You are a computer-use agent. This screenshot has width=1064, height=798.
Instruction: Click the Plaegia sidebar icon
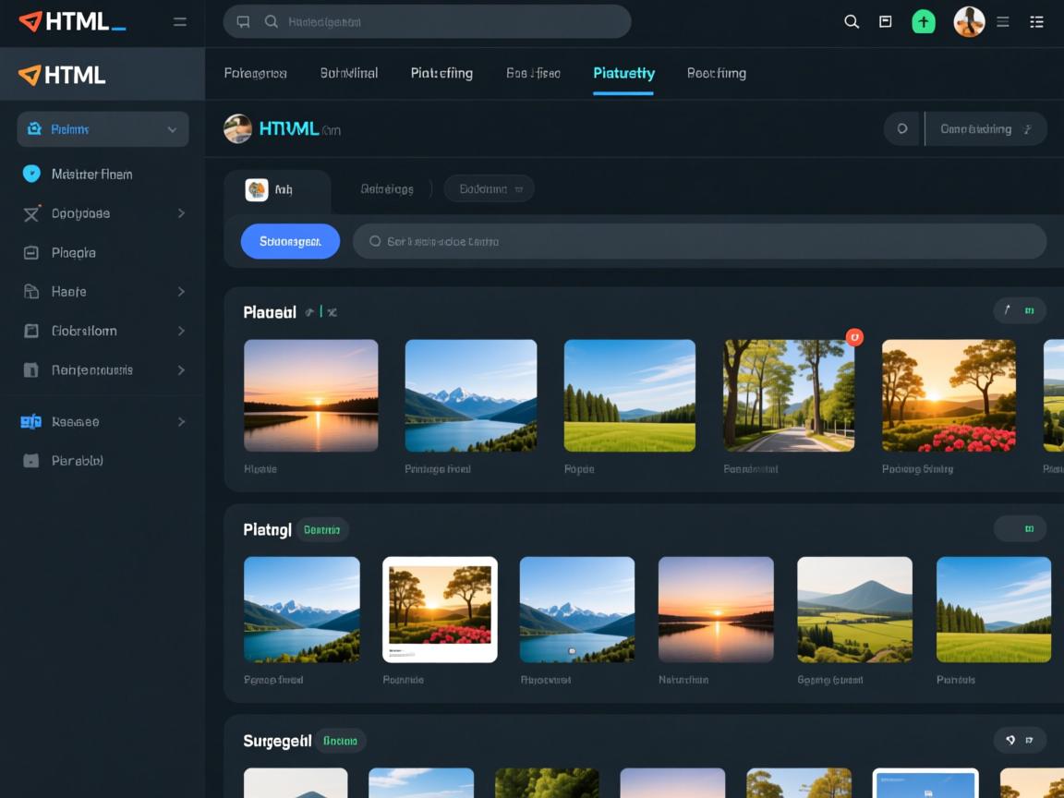[x=31, y=252]
